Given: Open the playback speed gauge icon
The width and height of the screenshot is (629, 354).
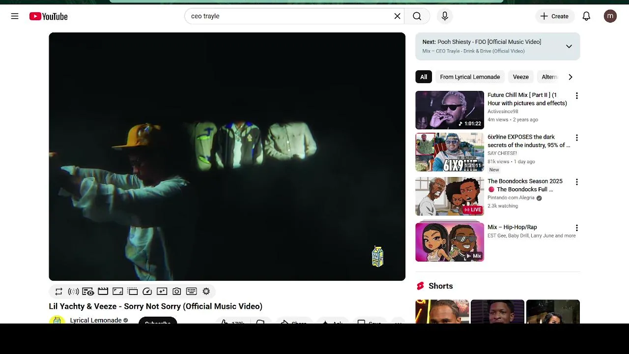Looking at the screenshot, I should [147, 292].
